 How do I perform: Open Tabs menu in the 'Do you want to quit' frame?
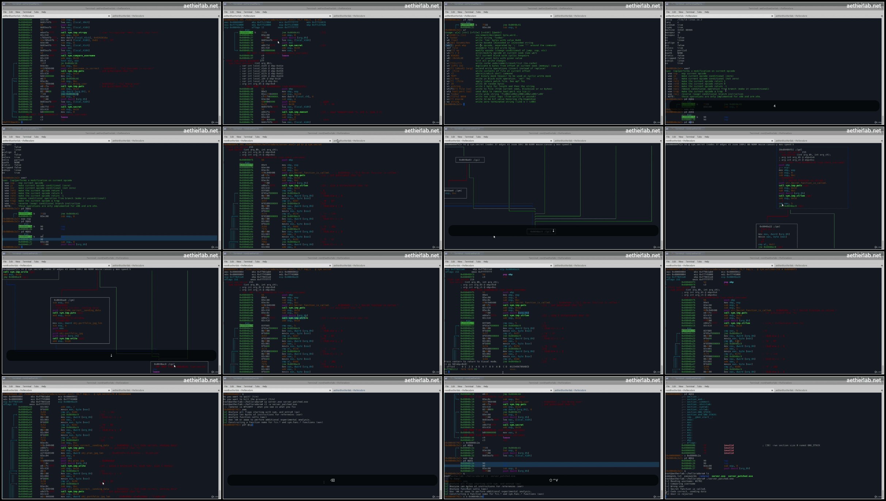click(x=257, y=386)
